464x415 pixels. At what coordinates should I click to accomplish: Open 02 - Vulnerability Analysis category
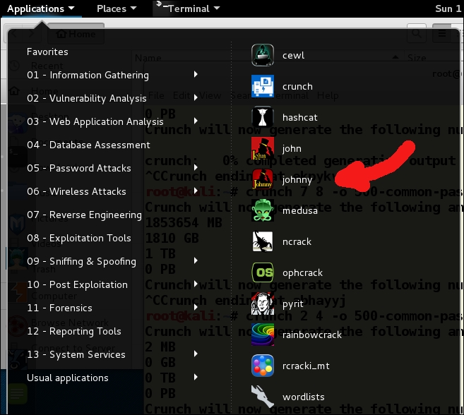tap(87, 98)
